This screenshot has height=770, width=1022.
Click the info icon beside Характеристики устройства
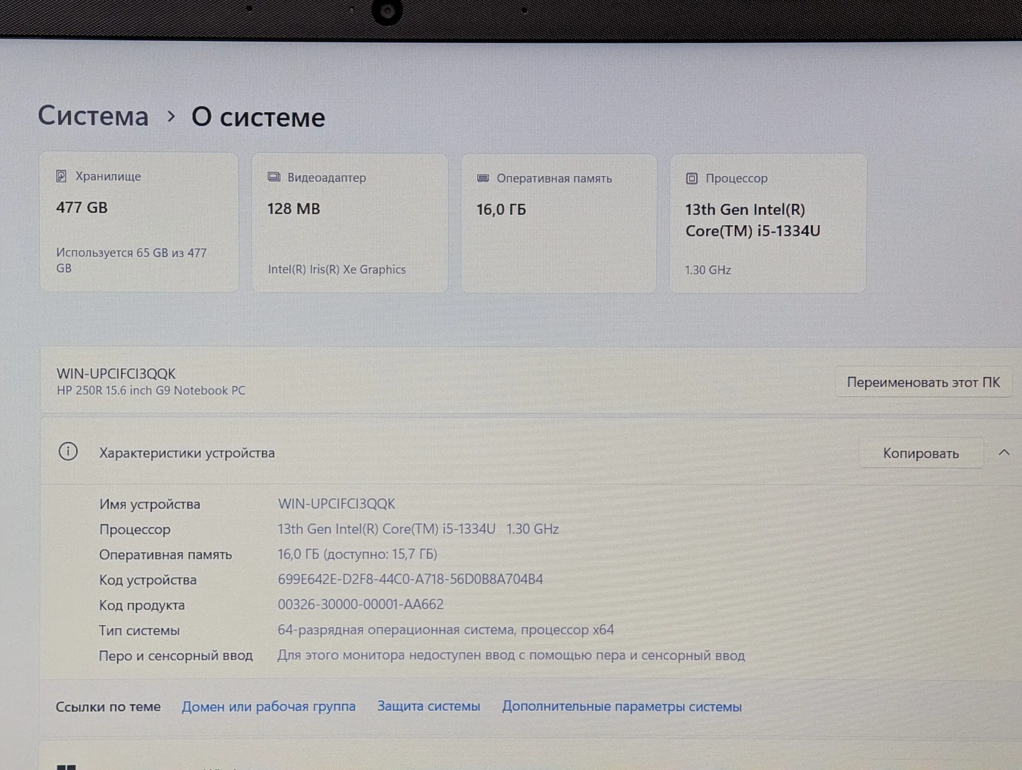68,451
